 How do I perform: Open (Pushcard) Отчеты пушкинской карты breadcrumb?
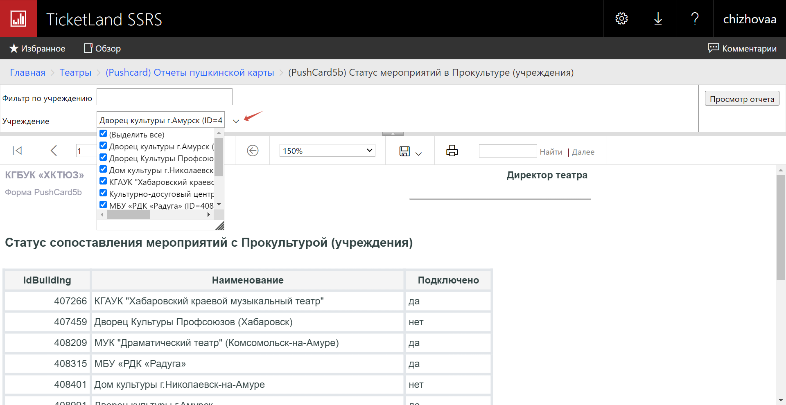click(x=190, y=72)
